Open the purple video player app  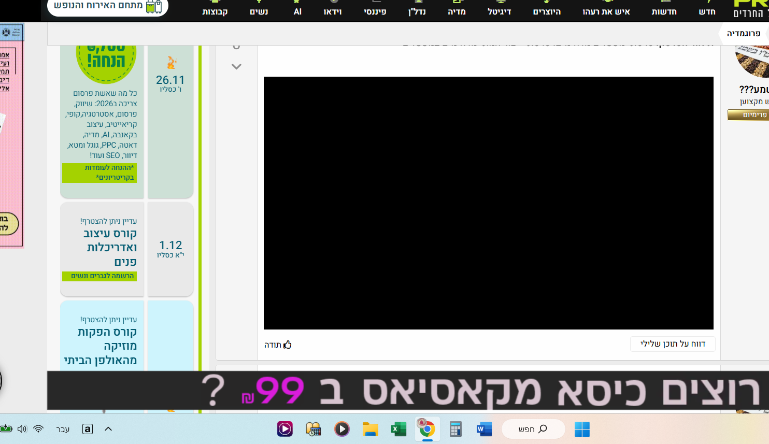pos(284,429)
